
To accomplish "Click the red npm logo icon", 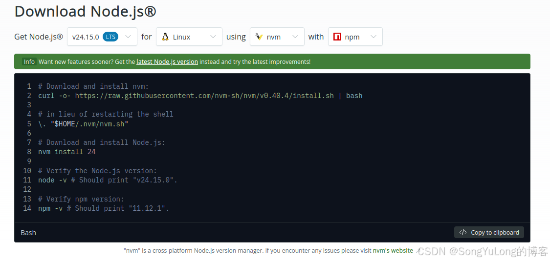I will (x=337, y=37).
